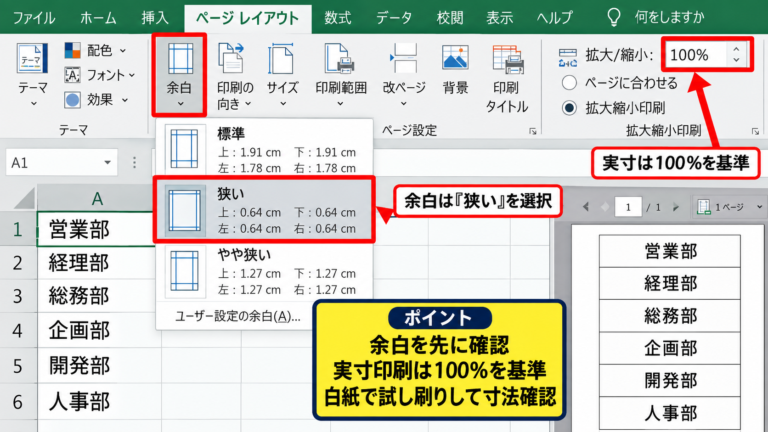Click the 1ページ preview page icon
768x432 pixels.
(704, 207)
